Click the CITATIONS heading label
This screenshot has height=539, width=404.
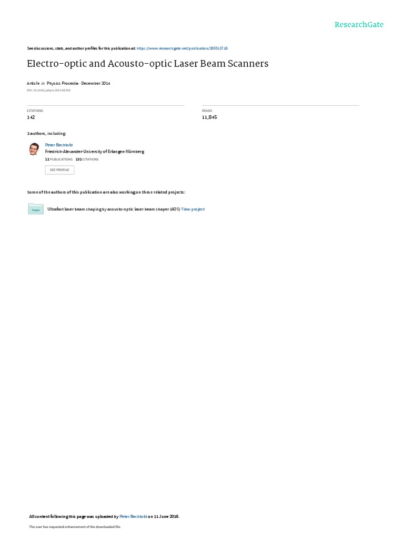click(35, 111)
